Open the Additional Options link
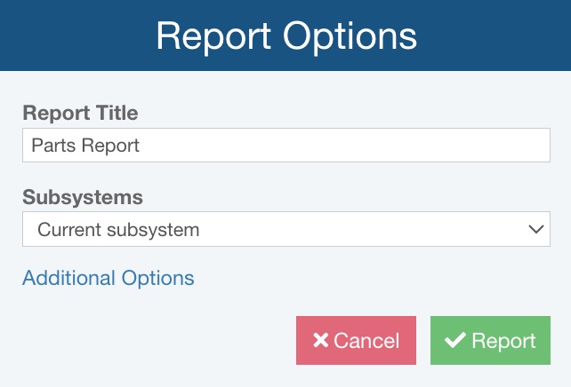The image size is (571, 387). coord(108,278)
